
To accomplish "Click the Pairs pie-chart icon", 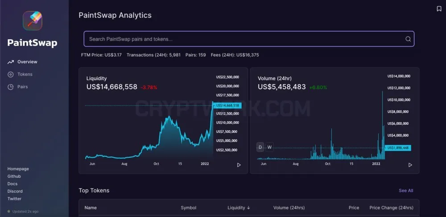I will pyautogui.click(x=11, y=87).
